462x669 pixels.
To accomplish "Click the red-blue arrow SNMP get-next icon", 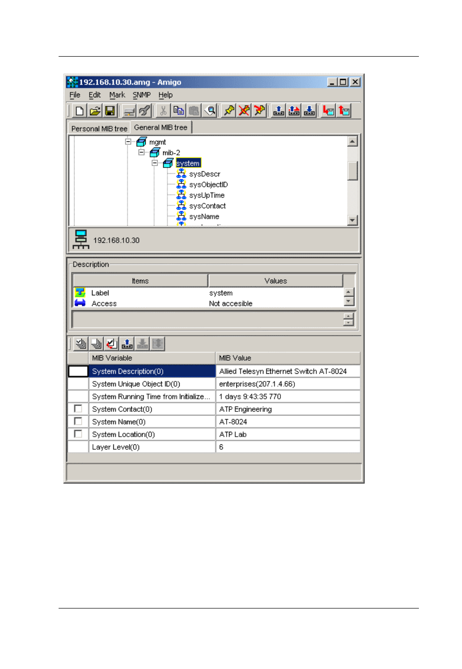I will tap(294, 111).
